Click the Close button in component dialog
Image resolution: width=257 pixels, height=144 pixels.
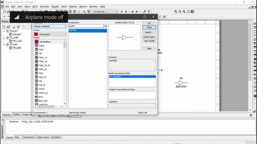tap(149, 28)
